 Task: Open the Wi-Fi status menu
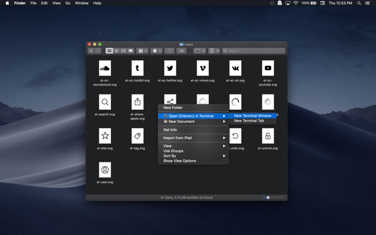(296, 3)
